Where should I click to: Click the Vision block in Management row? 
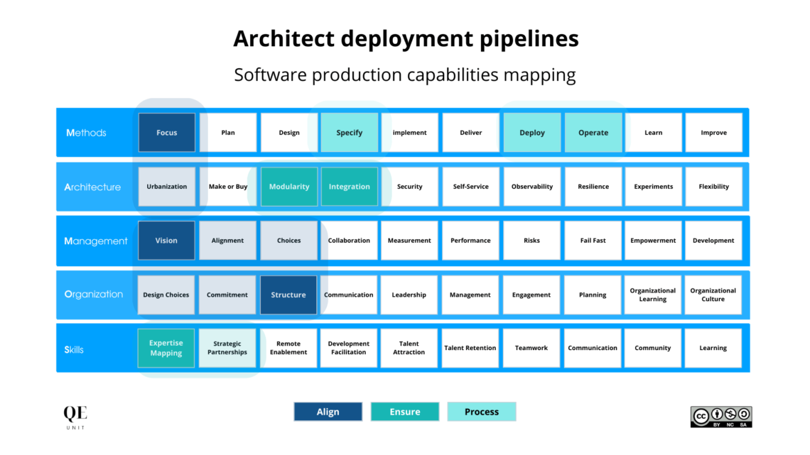point(166,240)
